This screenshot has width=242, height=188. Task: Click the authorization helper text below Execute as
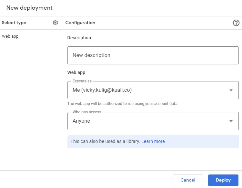click(123, 104)
